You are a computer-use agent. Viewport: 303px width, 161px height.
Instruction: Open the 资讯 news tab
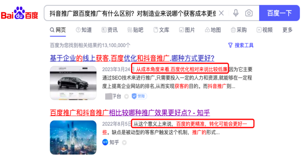[x=109, y=30]
